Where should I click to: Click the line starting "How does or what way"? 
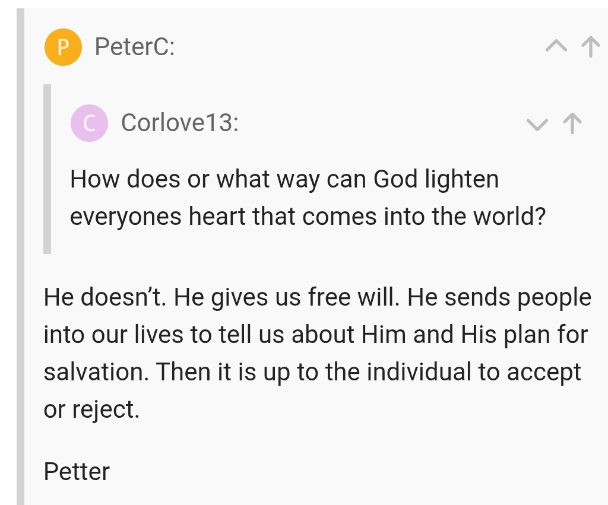[284, 179]
